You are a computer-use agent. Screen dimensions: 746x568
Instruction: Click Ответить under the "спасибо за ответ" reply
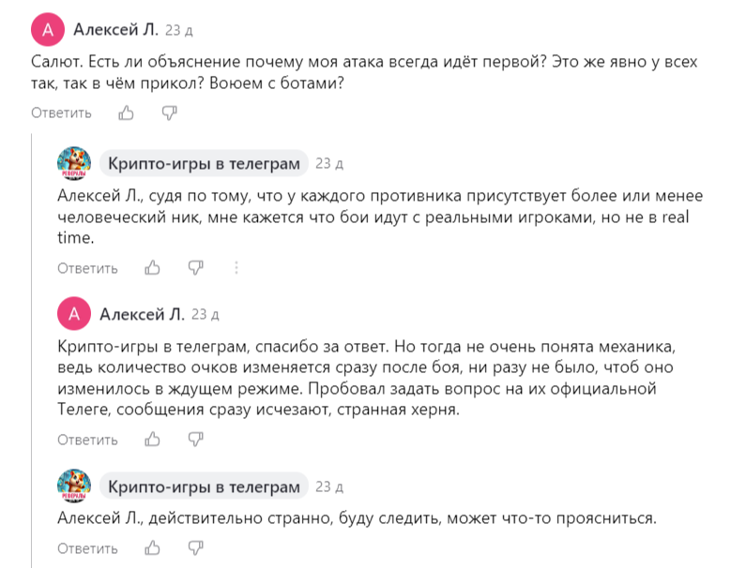click(x=88, y=440)
